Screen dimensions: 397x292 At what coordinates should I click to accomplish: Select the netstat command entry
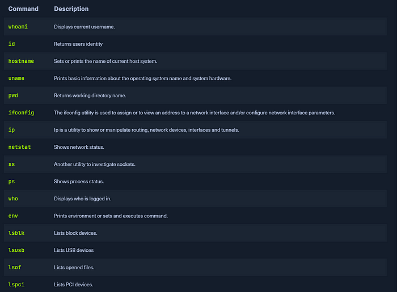[19, 147]
